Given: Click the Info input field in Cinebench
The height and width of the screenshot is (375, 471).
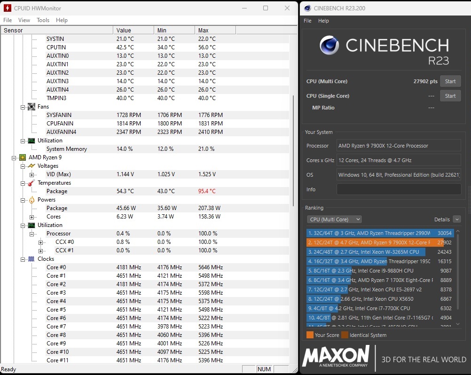Looking at the screenshot, I should [x=399, y=189].
